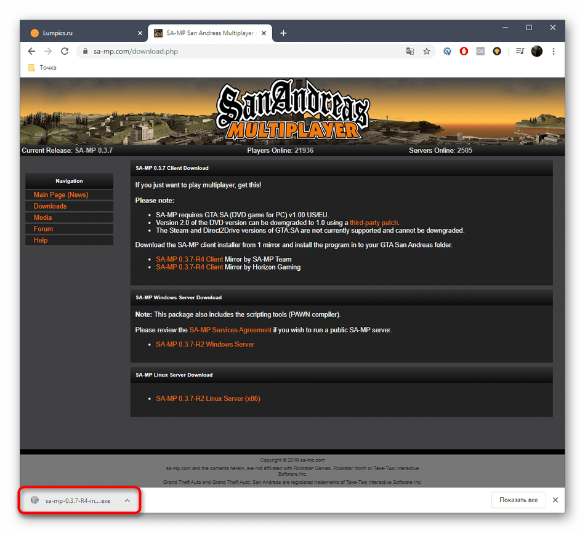Select Forum in the Navigation menu
585x533 pixels.
click(x=43, y=229)
